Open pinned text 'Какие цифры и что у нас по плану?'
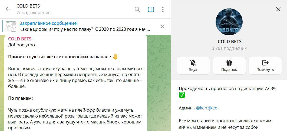This screenshot has height=131, width=287. click(x=56, y=29)
